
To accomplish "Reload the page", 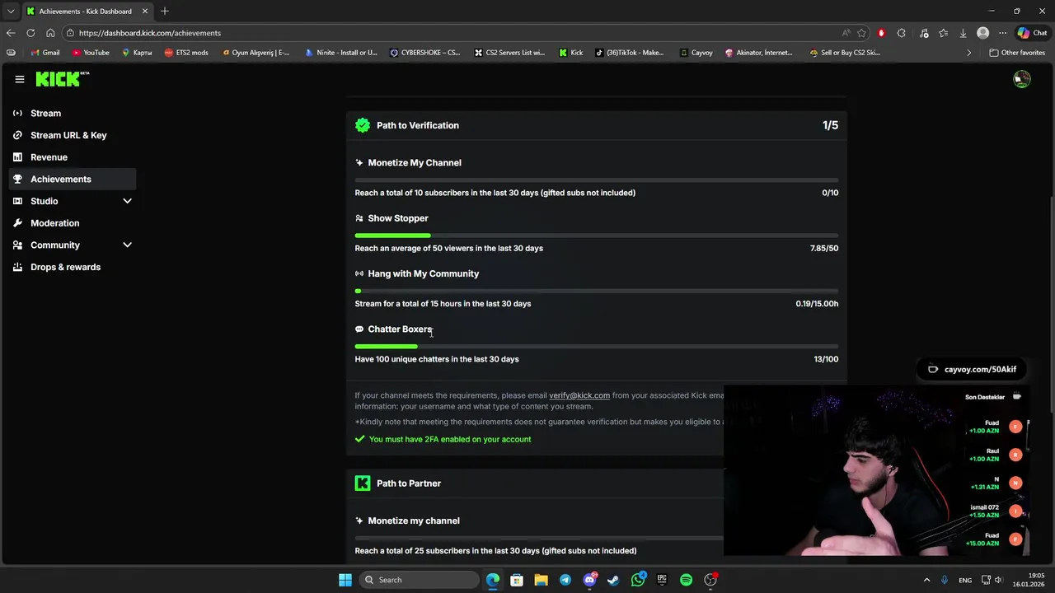I will (30, 33).
